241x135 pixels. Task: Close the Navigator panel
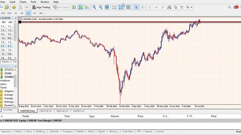[16, 66]
